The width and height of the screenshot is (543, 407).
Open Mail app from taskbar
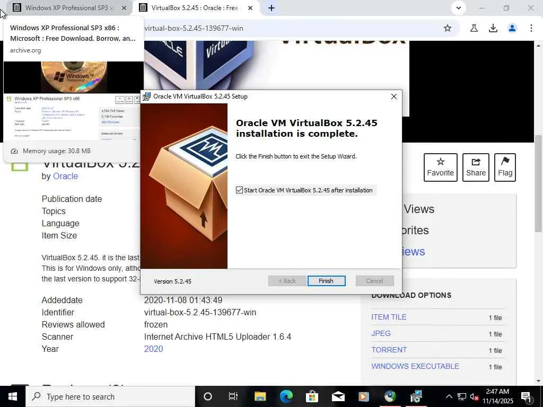click(x=338, y=396)
